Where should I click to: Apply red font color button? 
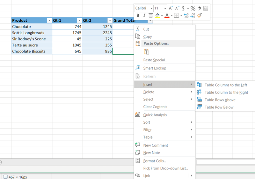tap(167, 15)
